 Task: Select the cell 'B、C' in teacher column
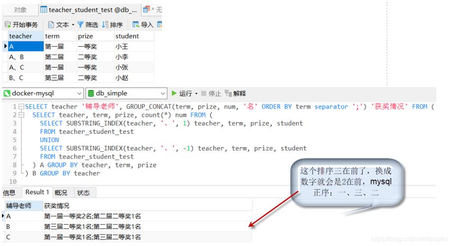click(x=26, y=78)
